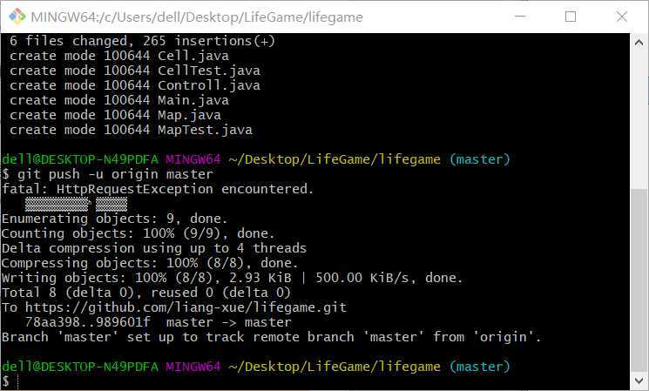
Task: Maximize the MINGW64 terminal window
Action: [571, 17]
